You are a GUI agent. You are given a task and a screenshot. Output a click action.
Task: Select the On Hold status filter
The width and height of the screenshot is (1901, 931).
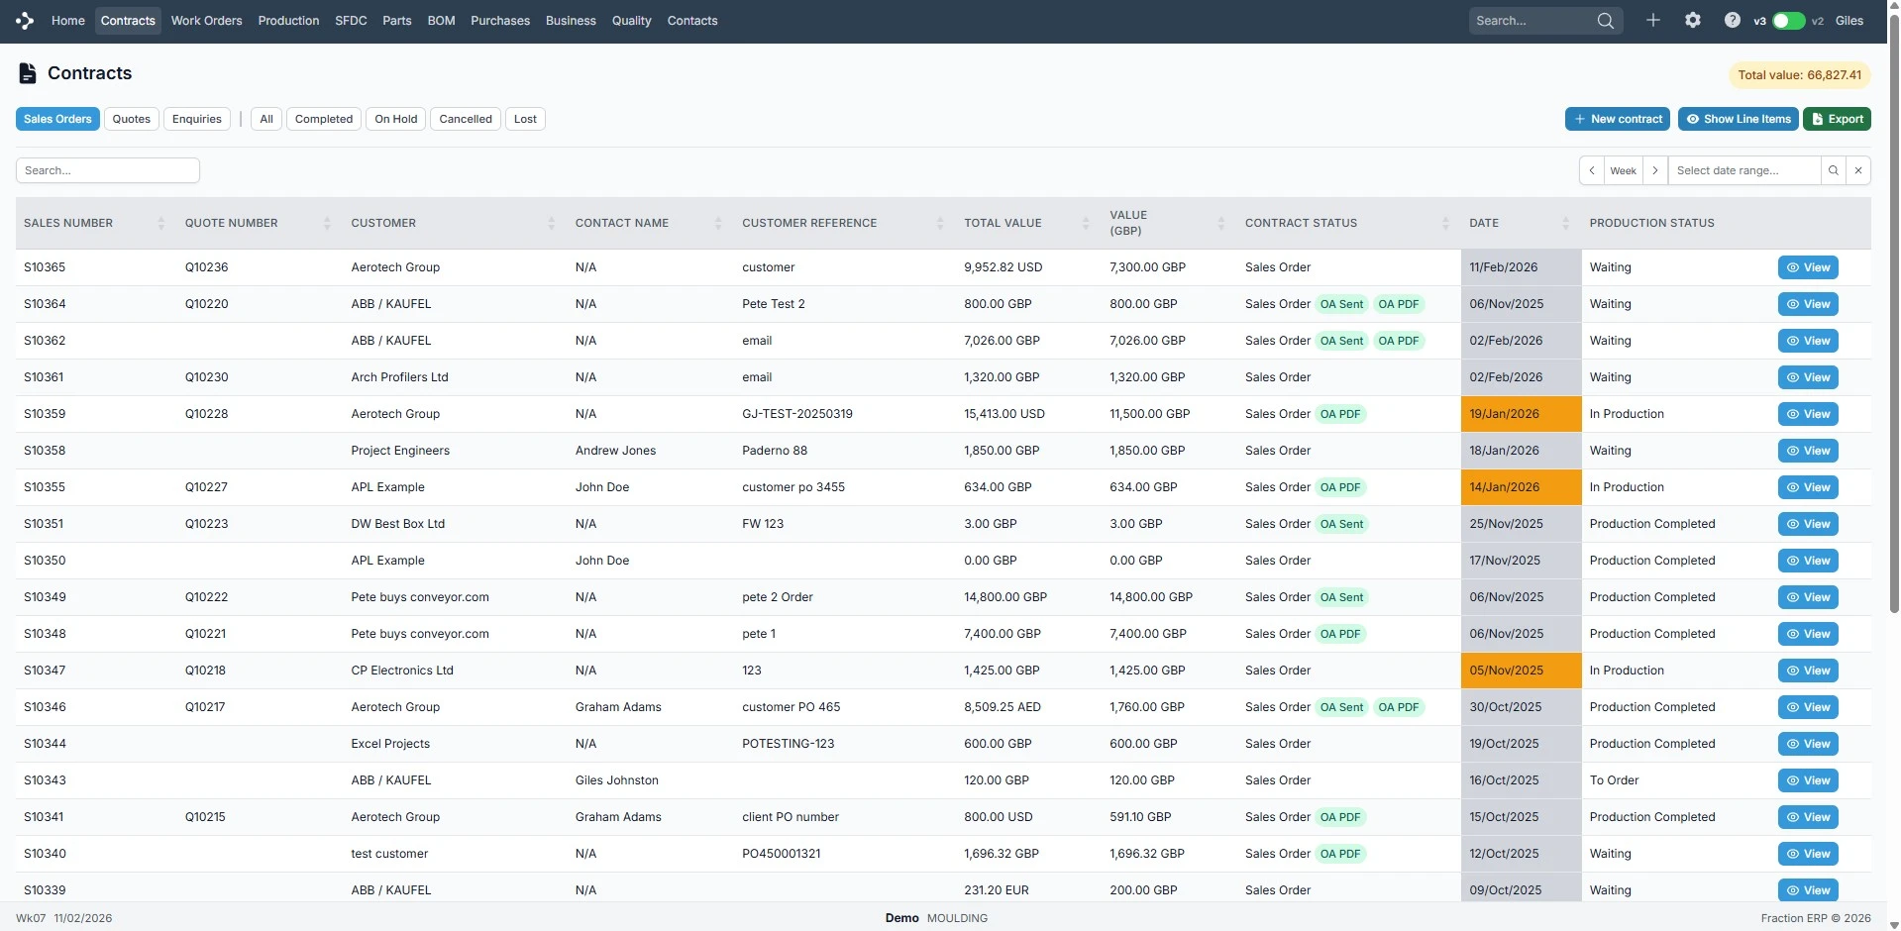[395, 119]
